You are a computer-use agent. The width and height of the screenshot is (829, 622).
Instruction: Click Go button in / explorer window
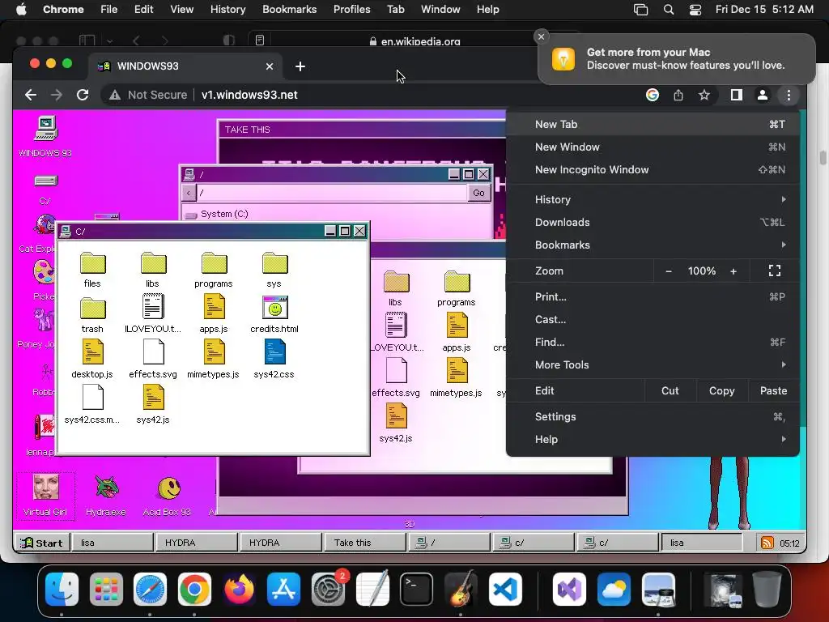[479, 193]
